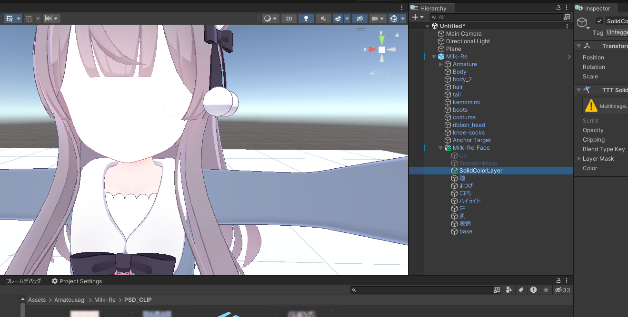Open the draw mode shading dropdown
This screenshot has height=317, width=628.
[270, 19]
